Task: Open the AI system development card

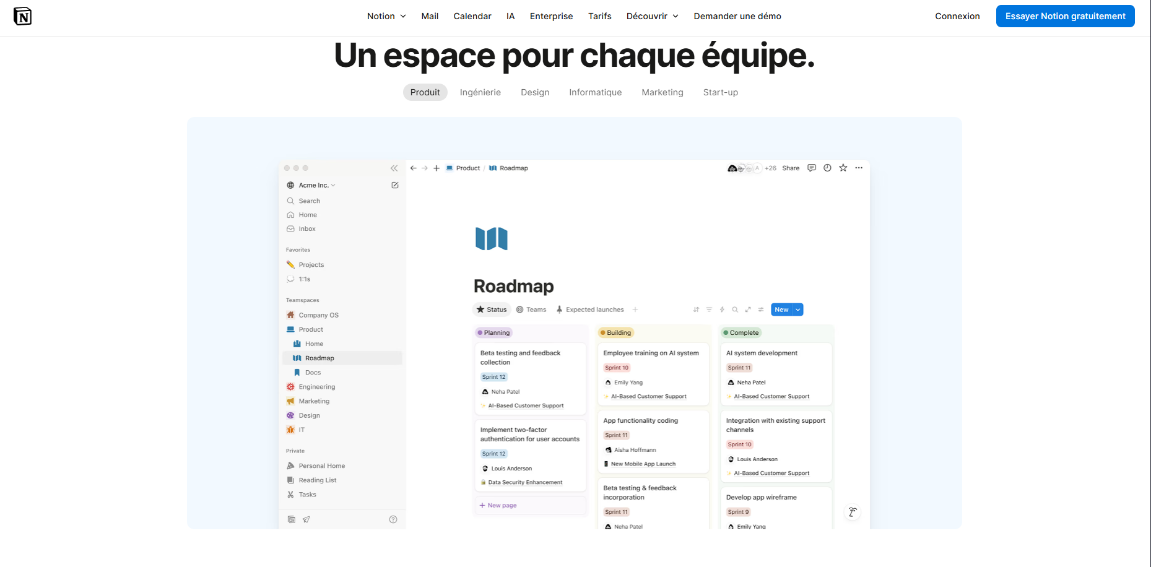Action: [x=776, y=374]
